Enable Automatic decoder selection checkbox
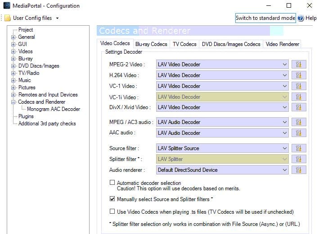Screen dimensions: 319x234 (112, 183)
